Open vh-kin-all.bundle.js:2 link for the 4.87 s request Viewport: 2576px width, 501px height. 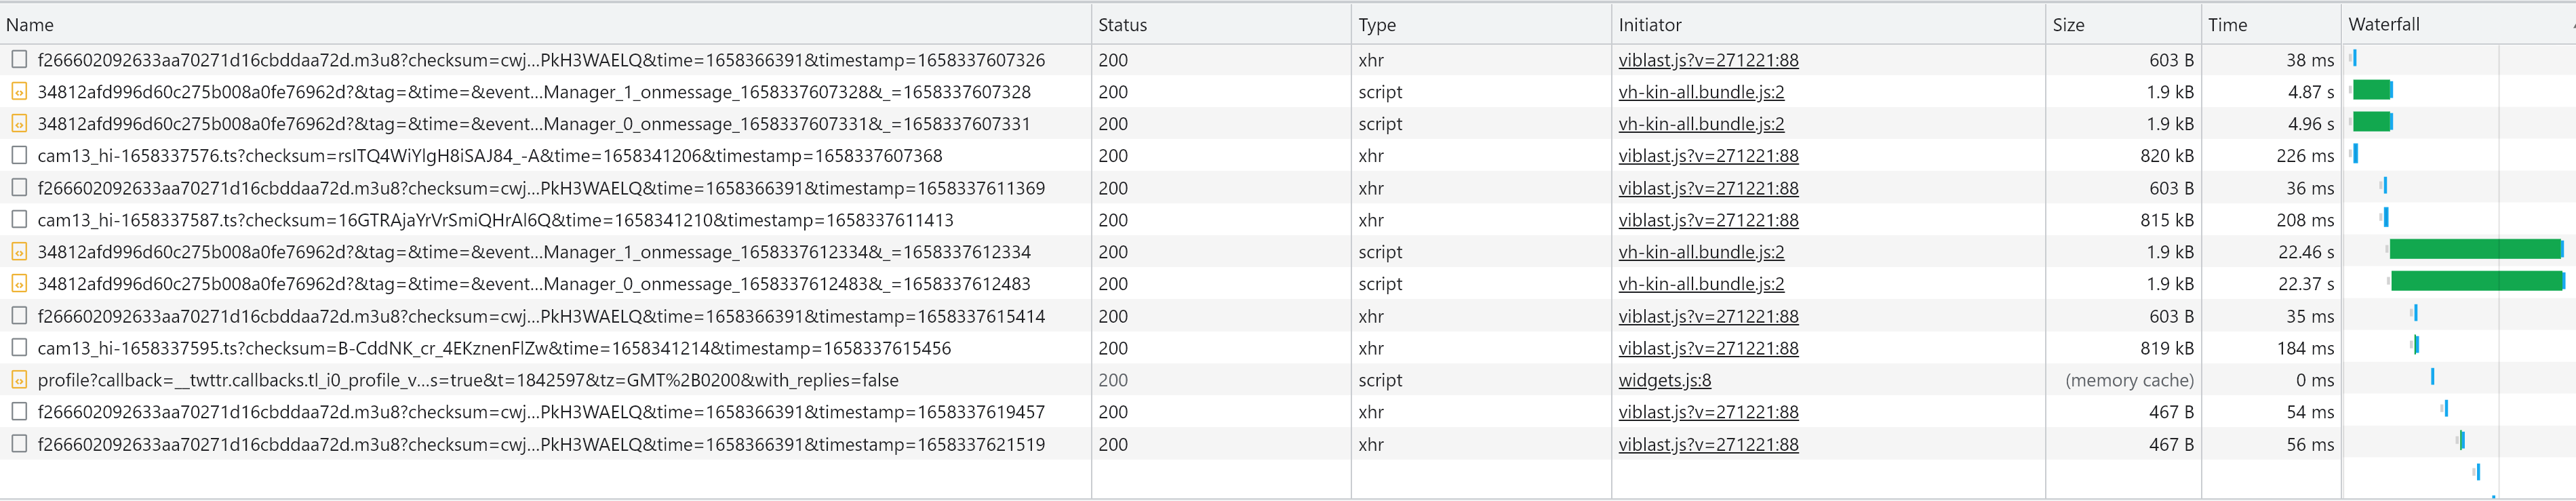(1701, 92)
